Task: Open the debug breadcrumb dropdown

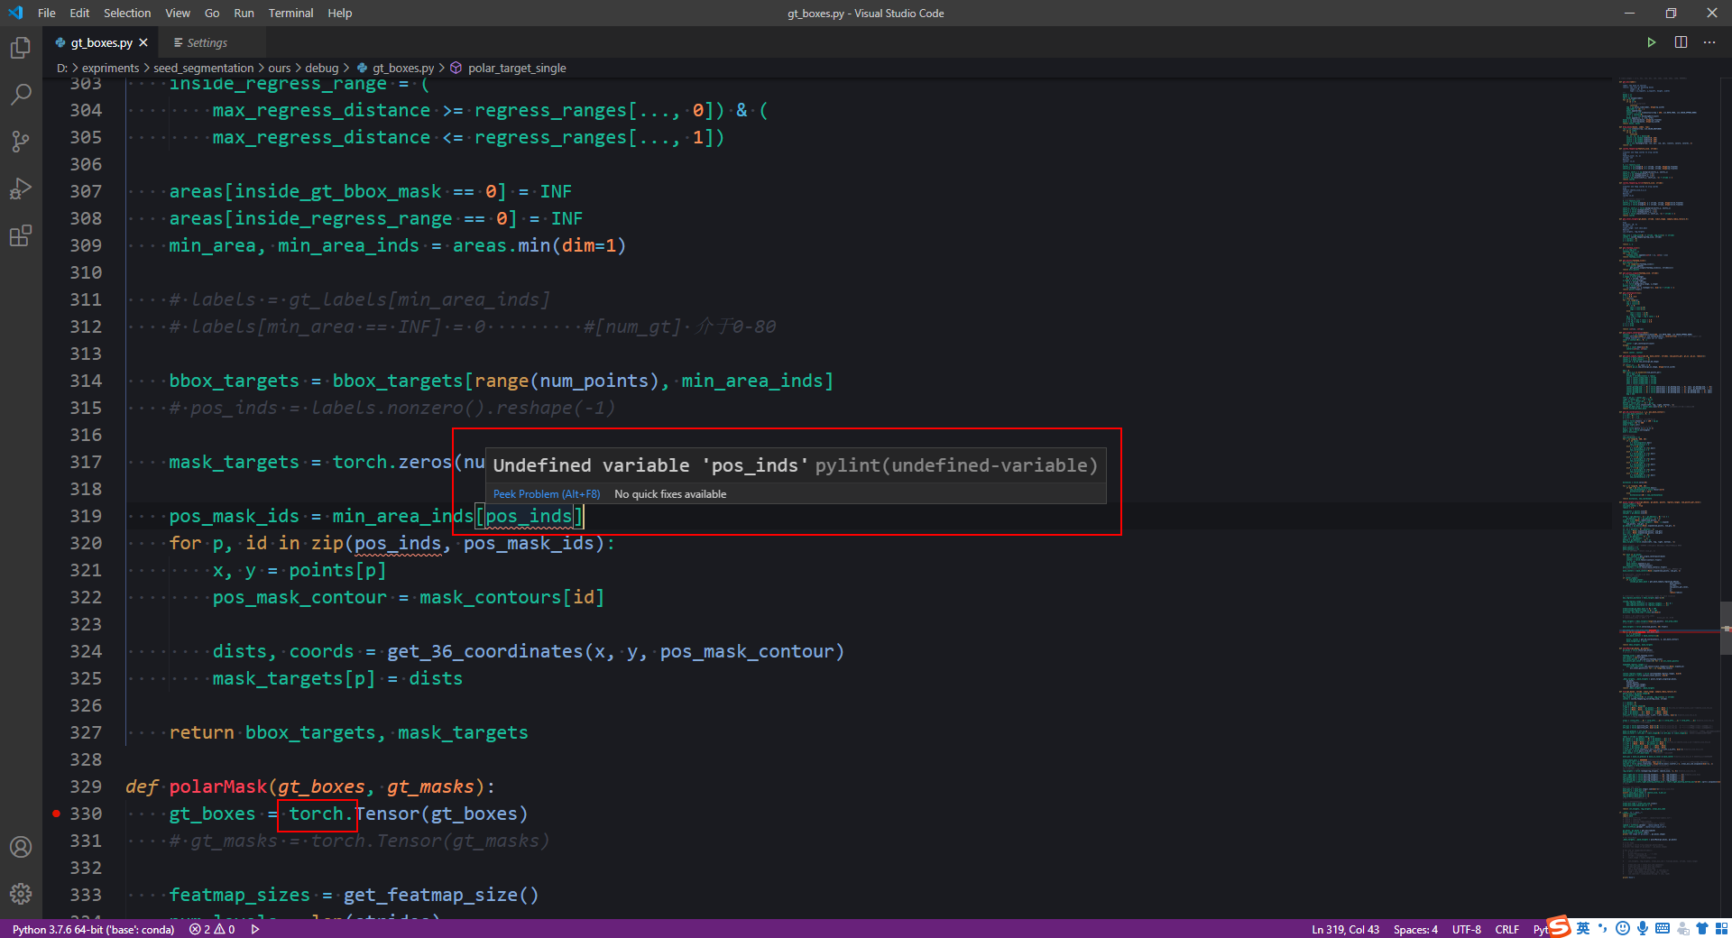Action: pyautogui.click(x=322, y=67)
